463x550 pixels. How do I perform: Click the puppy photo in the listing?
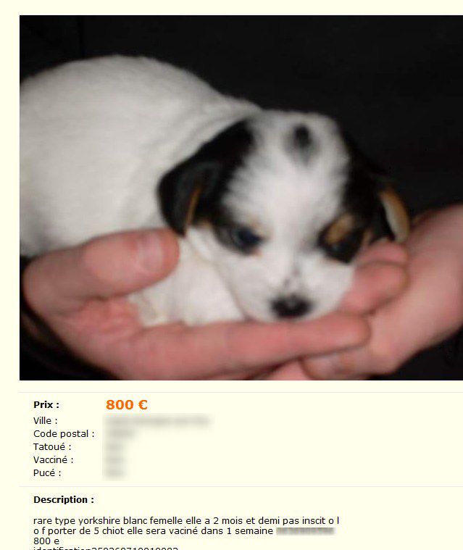(x=241, y=198)
